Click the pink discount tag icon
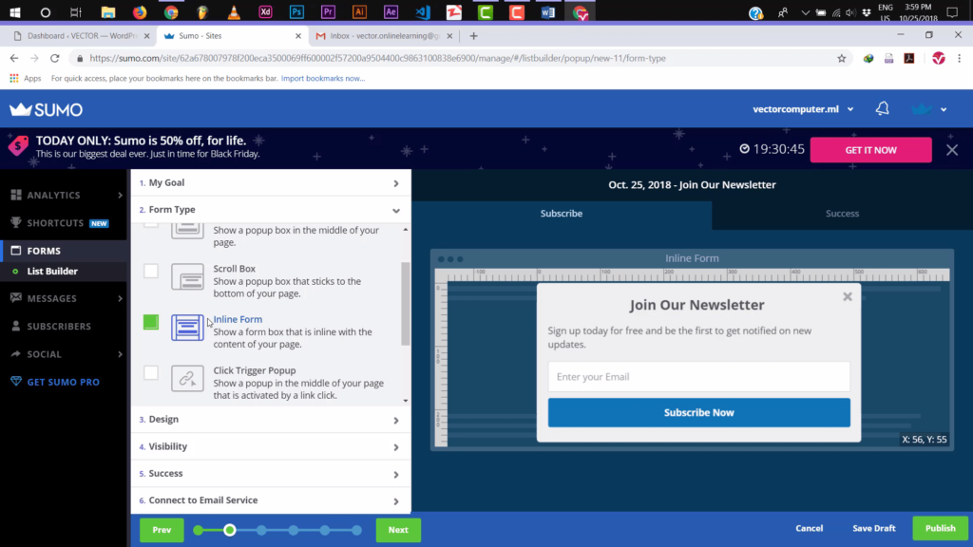Image resolution: width=973 pixels, height=547 pixels. coord(18,145)
